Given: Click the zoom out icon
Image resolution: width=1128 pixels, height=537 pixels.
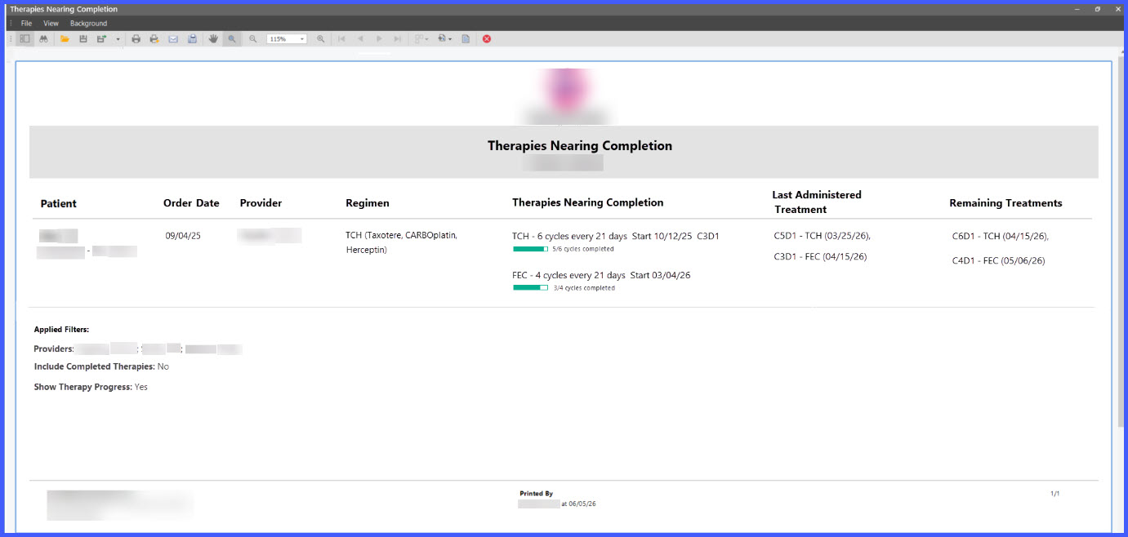Looking at the screenshot, I should click(253, 38).
